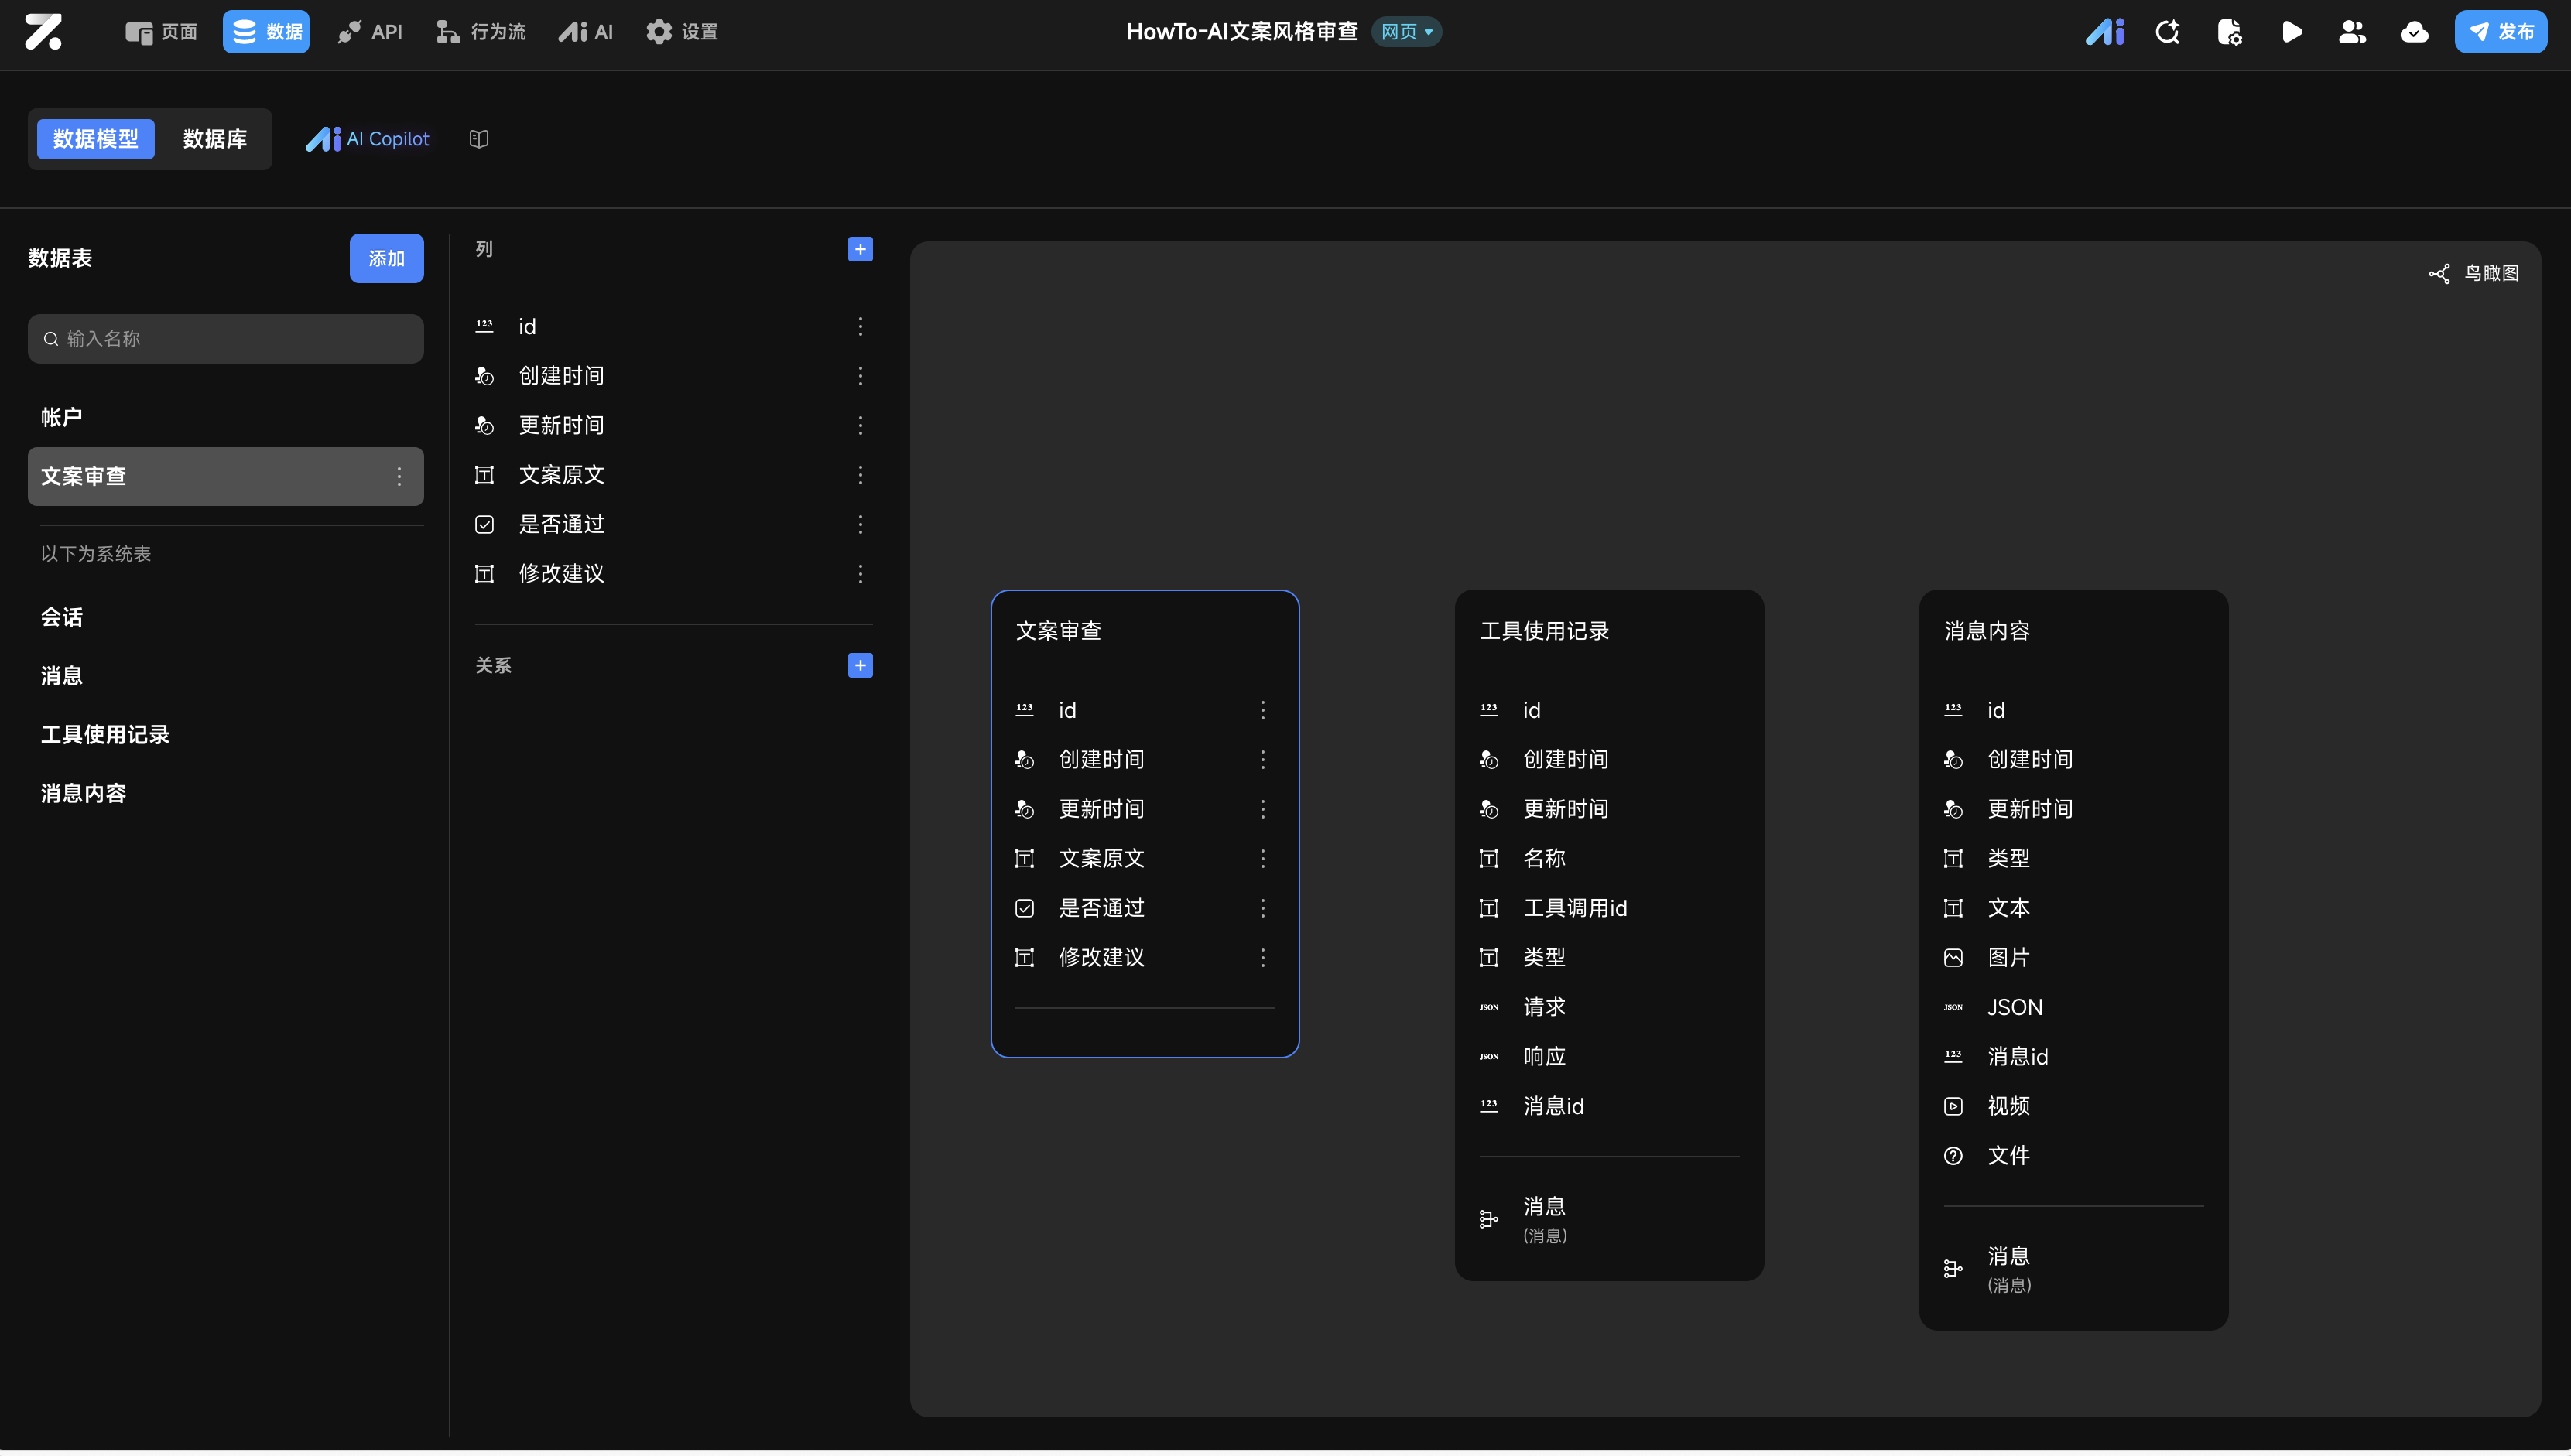Add a new column with plus icon
This screenshot has width=2571, height=1456.
tap(859, 249)
